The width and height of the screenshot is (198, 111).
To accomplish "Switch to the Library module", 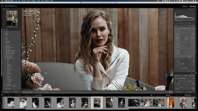I will click(185, 6).
